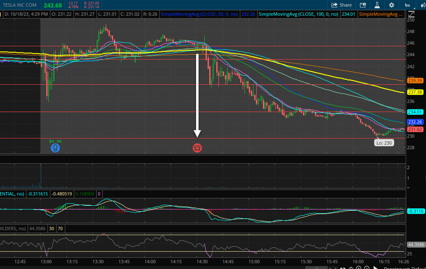Click the RSI oversold level 30
Screen dimensions: 426x269
click(x=51, y=229)
